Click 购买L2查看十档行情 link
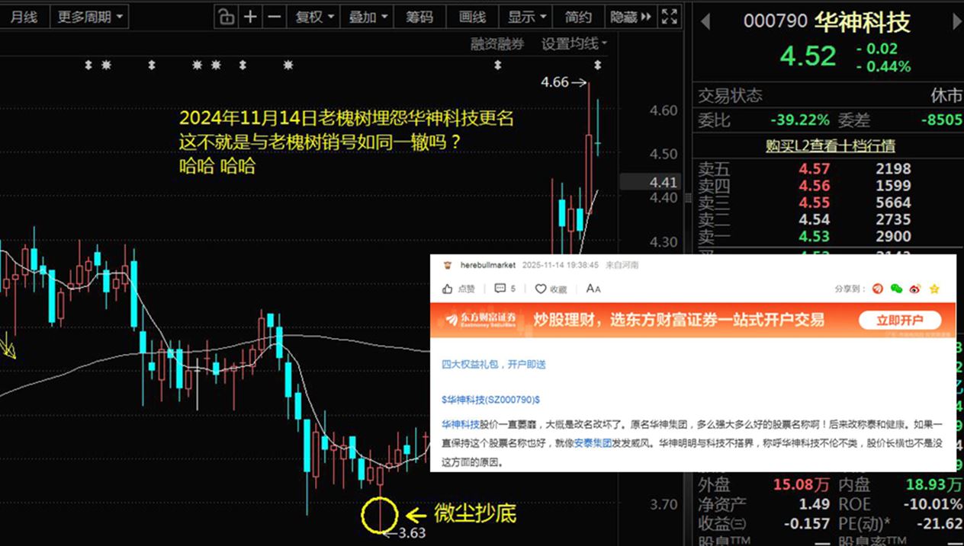Screen dimensions: 964x546 point(830,145)
